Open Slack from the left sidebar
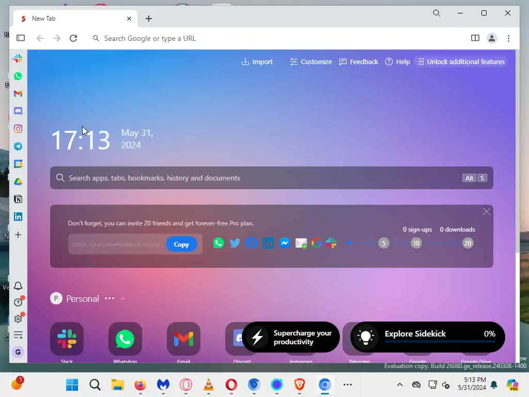529x397 pixels. [18, 58]
